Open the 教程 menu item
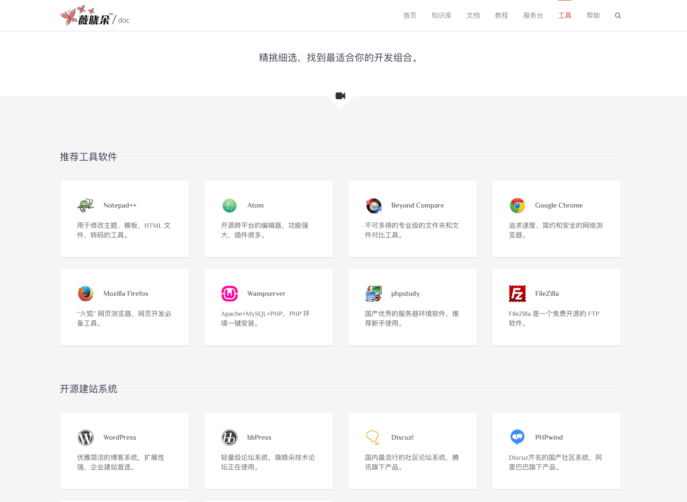687x502 pixels. (x=502, y=15)
